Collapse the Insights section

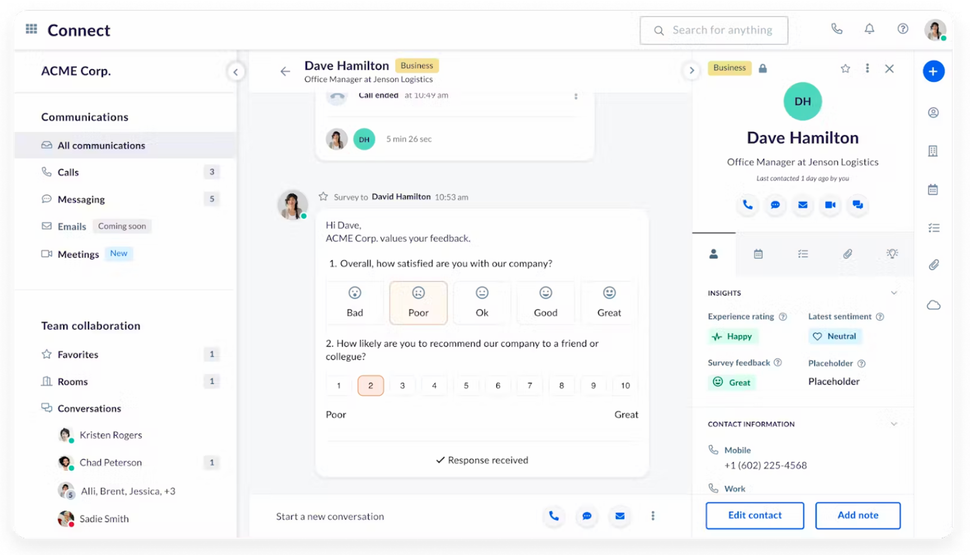[894, 293]
